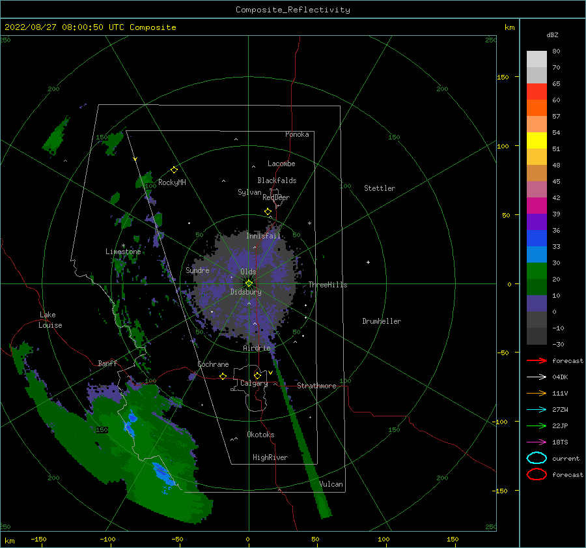This screenshot has width=586, height=548.
Task: Click the Cochrane label
Action: [x=213, y=364]
